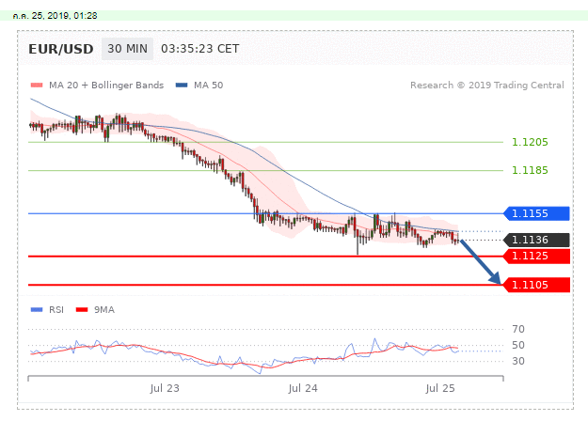This screenshot has width=588, height=421.
Task: Click the 03:35:23 CET time label
Action: pyautogui.click(x=199, y=49)
